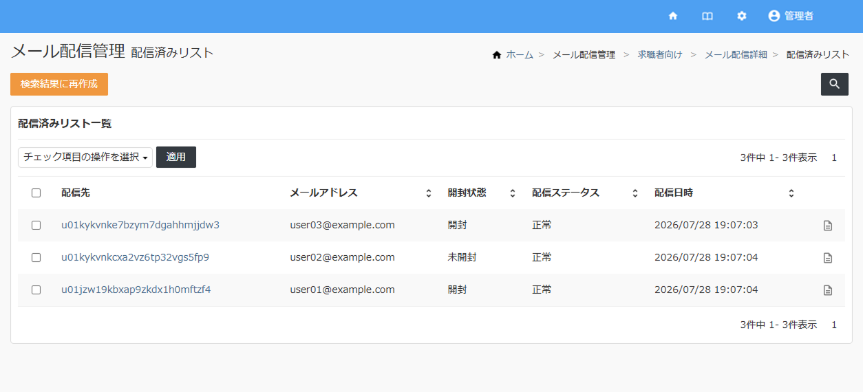Check the row for u01kykvnkcxa2vz6tp32vgs5fp9
Screen dimensions: 863x392
point(36,257)
